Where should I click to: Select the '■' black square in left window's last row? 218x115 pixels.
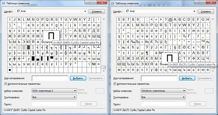10,70
